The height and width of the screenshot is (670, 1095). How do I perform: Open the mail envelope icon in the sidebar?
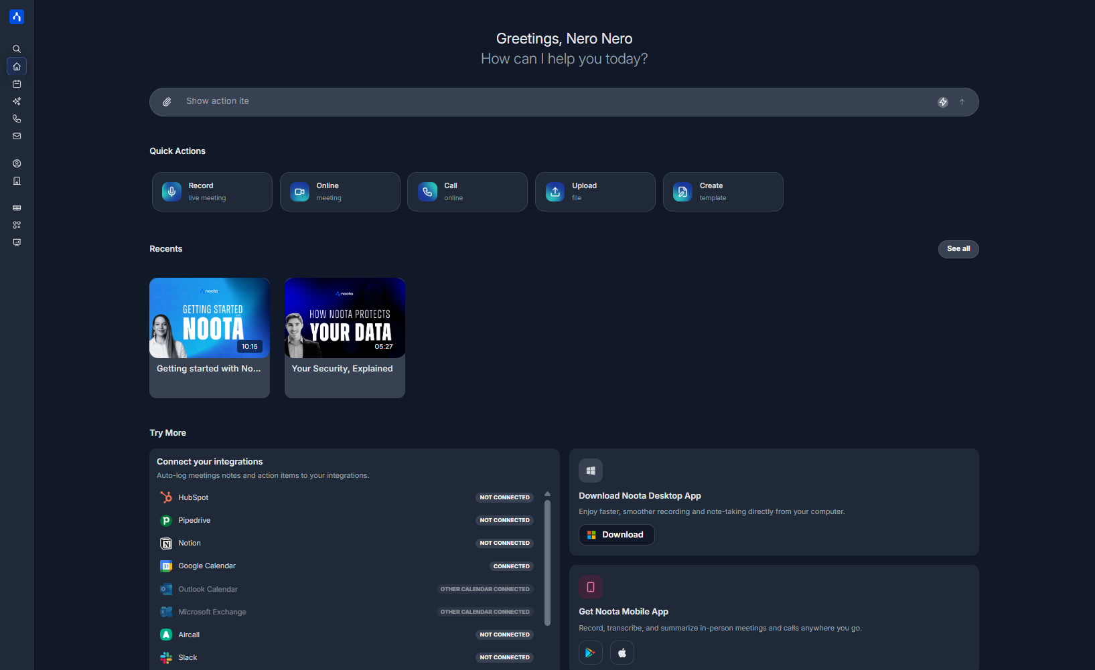click(x=17, y=136)
